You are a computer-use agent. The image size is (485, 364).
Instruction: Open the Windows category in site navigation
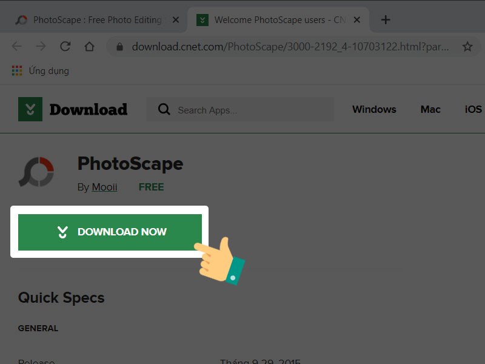point(374,110)
